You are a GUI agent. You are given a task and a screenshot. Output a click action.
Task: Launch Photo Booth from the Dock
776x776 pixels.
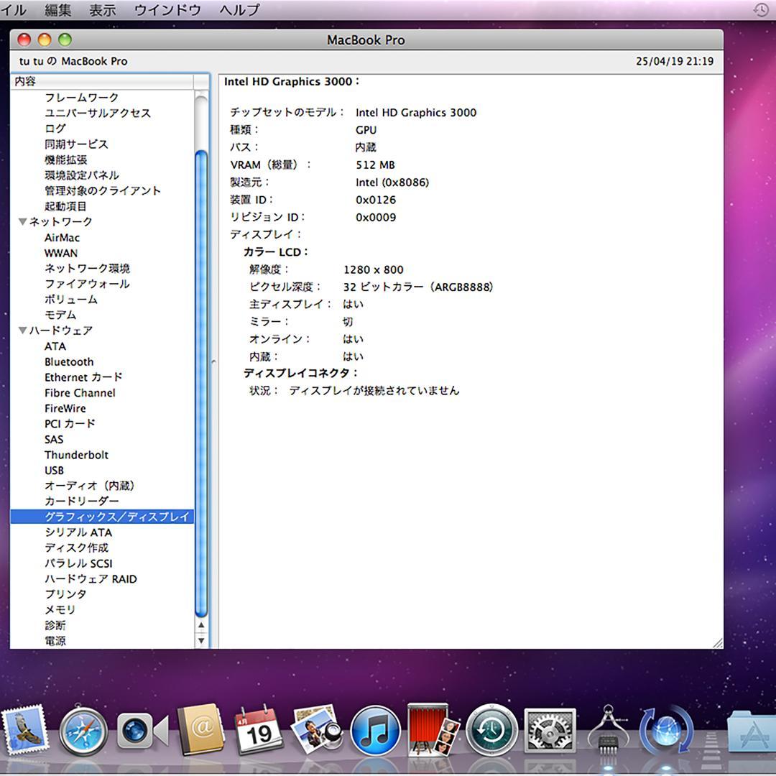click(431, 734)
